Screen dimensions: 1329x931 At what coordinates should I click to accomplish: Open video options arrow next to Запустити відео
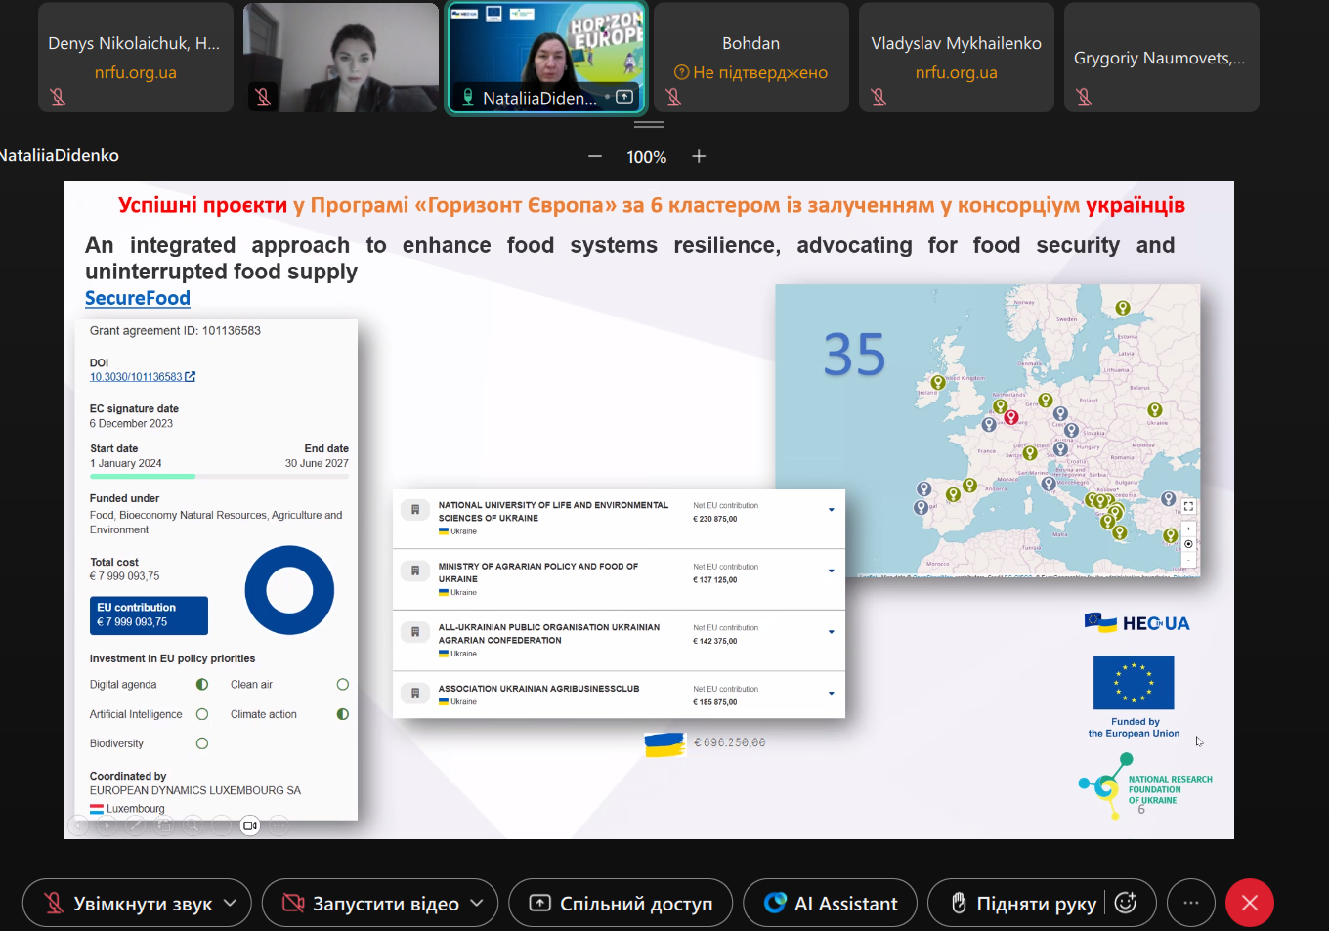click(477, 904)
